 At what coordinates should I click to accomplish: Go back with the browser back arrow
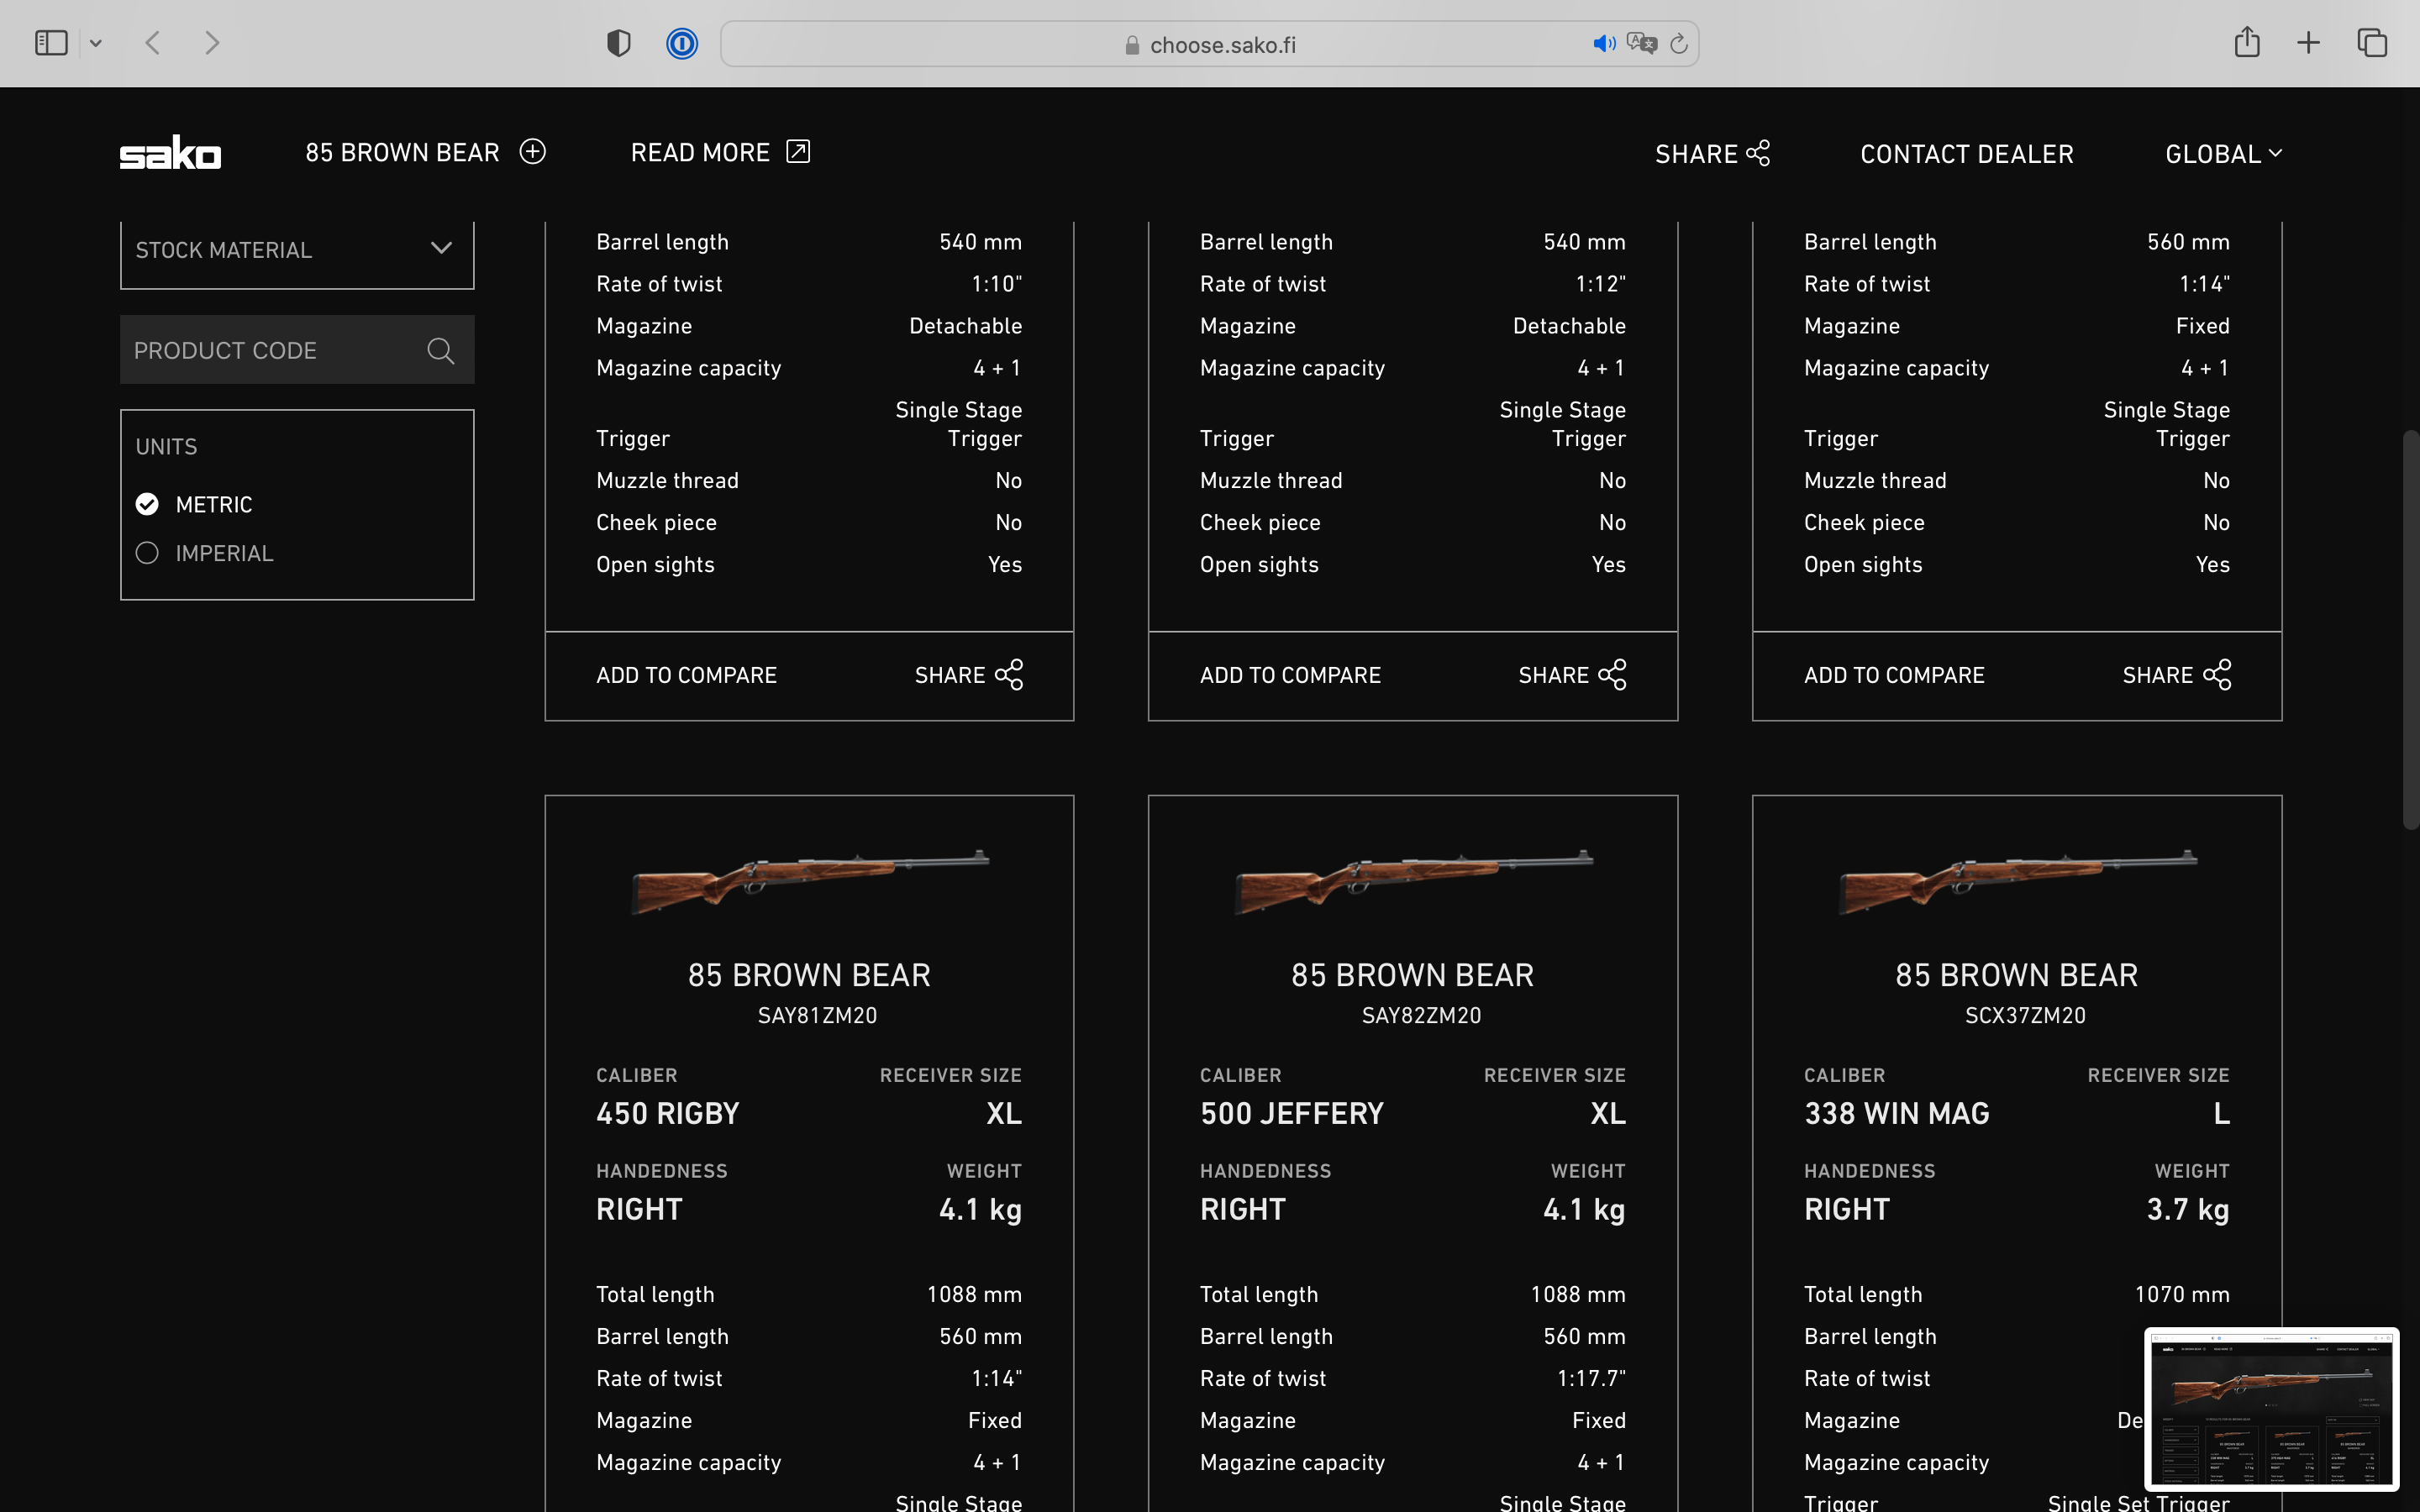(153, 43)
